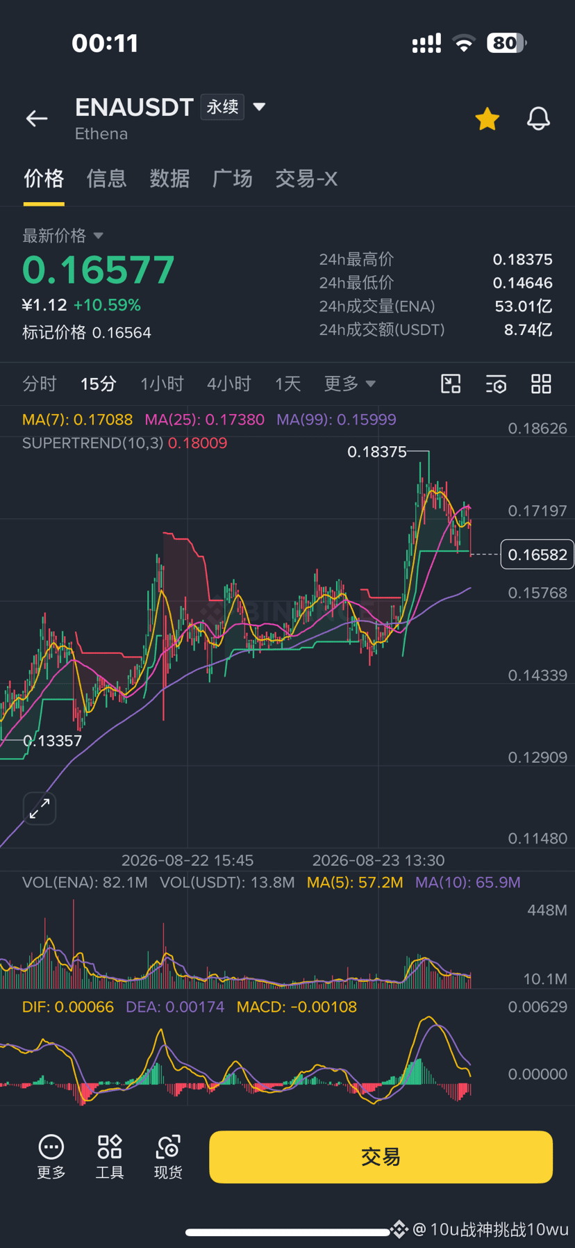Tap the 标记价格 0.16564 text

[87, 333]
